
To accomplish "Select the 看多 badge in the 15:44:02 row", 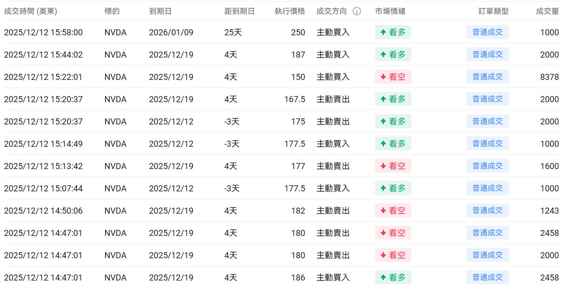I will tap(393, 55).
